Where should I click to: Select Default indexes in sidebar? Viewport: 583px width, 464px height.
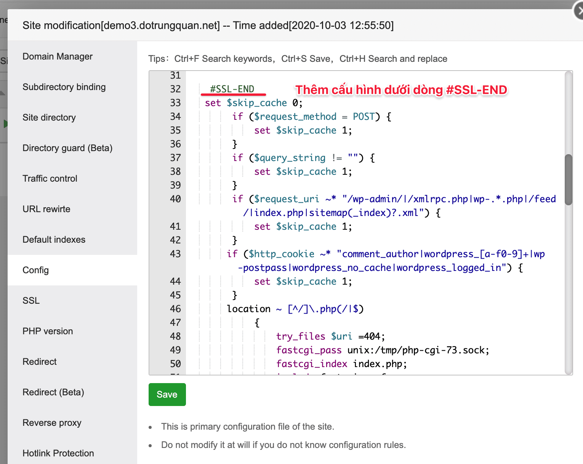point(54,240)
